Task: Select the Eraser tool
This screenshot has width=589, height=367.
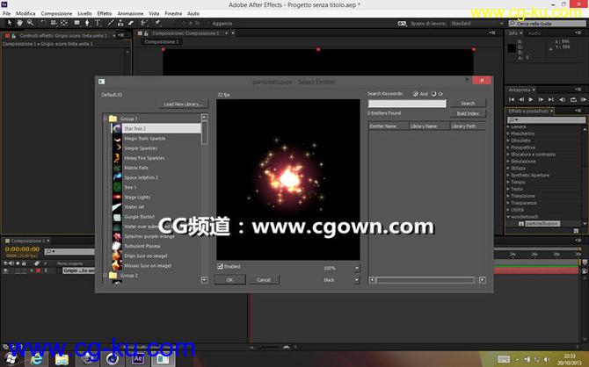Action: click(131, 23)
